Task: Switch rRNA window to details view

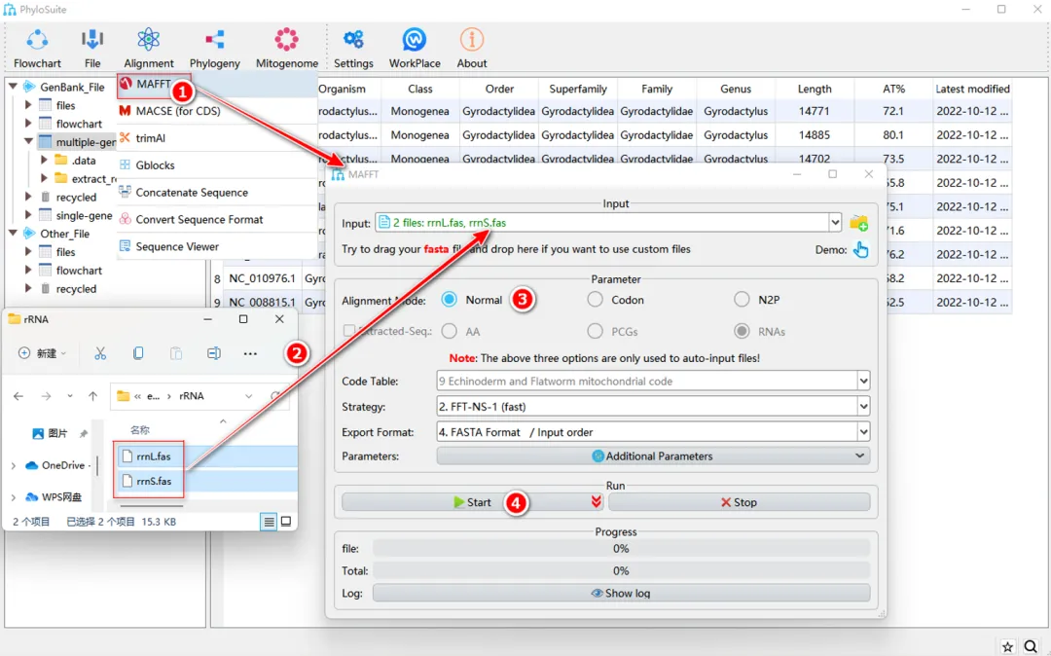Action: [x=269, y=522]
